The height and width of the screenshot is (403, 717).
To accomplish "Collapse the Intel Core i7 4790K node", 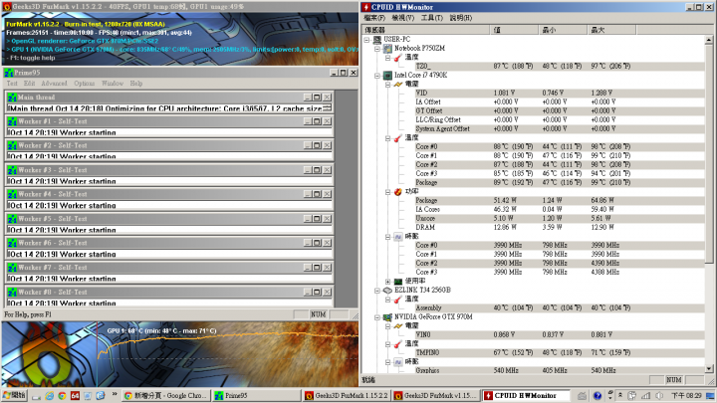I will [377, 76].
